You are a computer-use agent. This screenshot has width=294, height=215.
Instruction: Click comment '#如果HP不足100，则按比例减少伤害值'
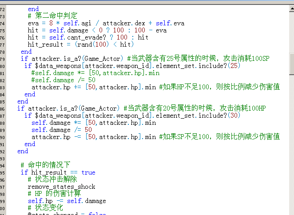pos(219,87)
